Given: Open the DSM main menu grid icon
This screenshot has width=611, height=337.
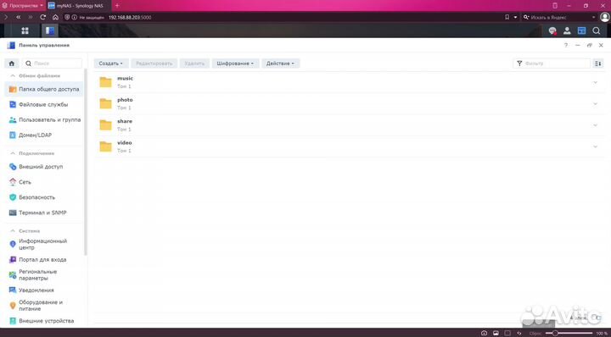Looking at the screenshot, I should coord(25,30).
